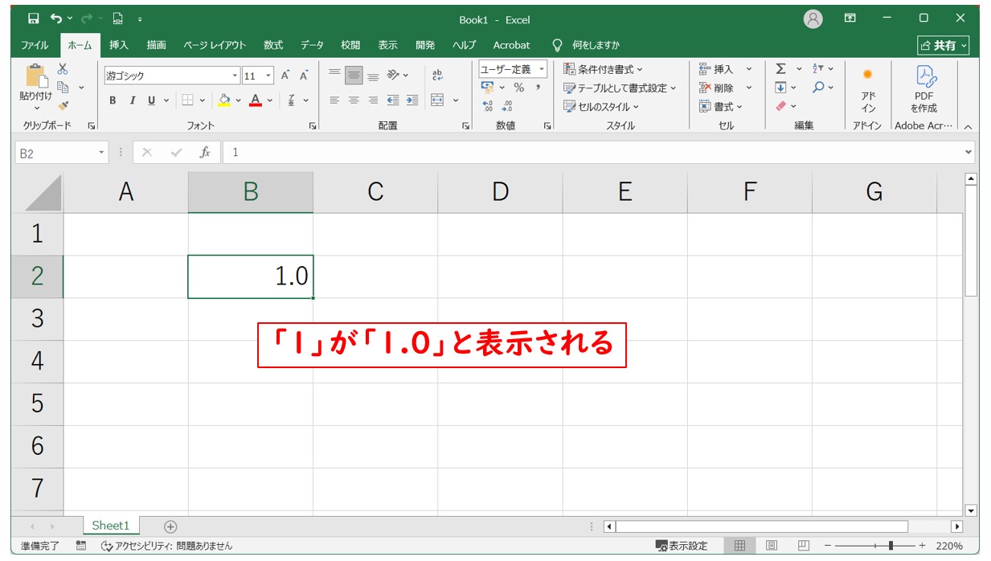Switch to the Formulas (数式) tab
This screenshot has height=561, width=991.
(273, 45)
